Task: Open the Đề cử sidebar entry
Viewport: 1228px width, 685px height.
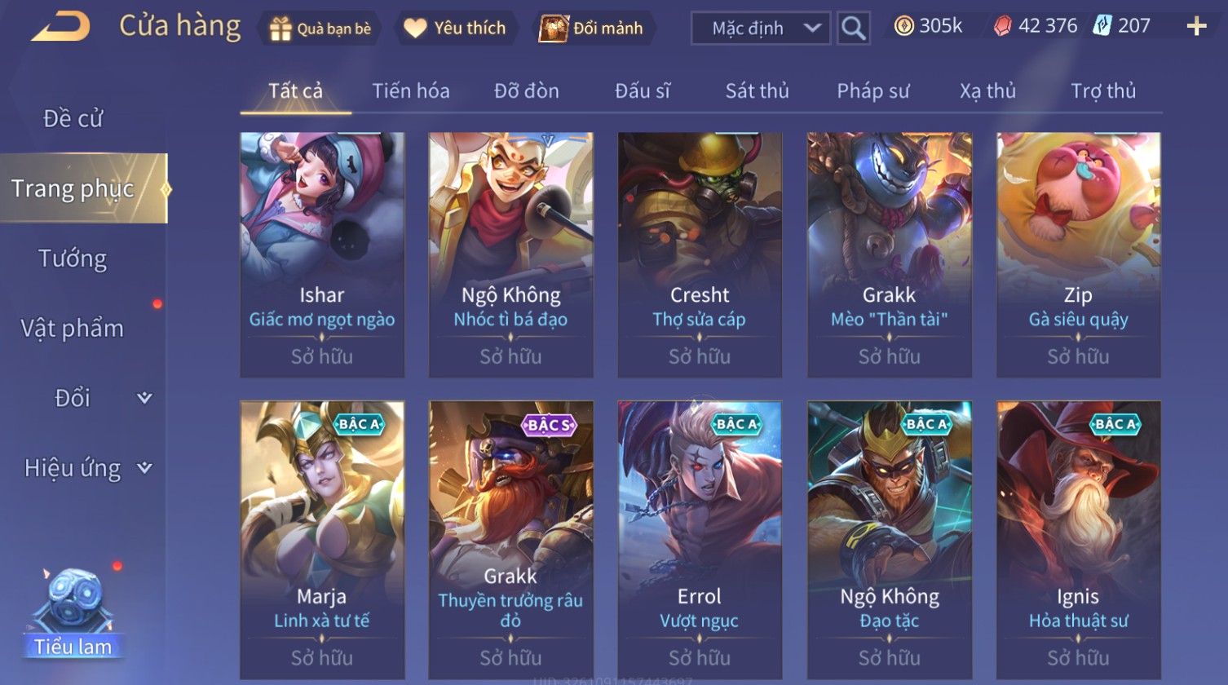Action: [73, 119]
